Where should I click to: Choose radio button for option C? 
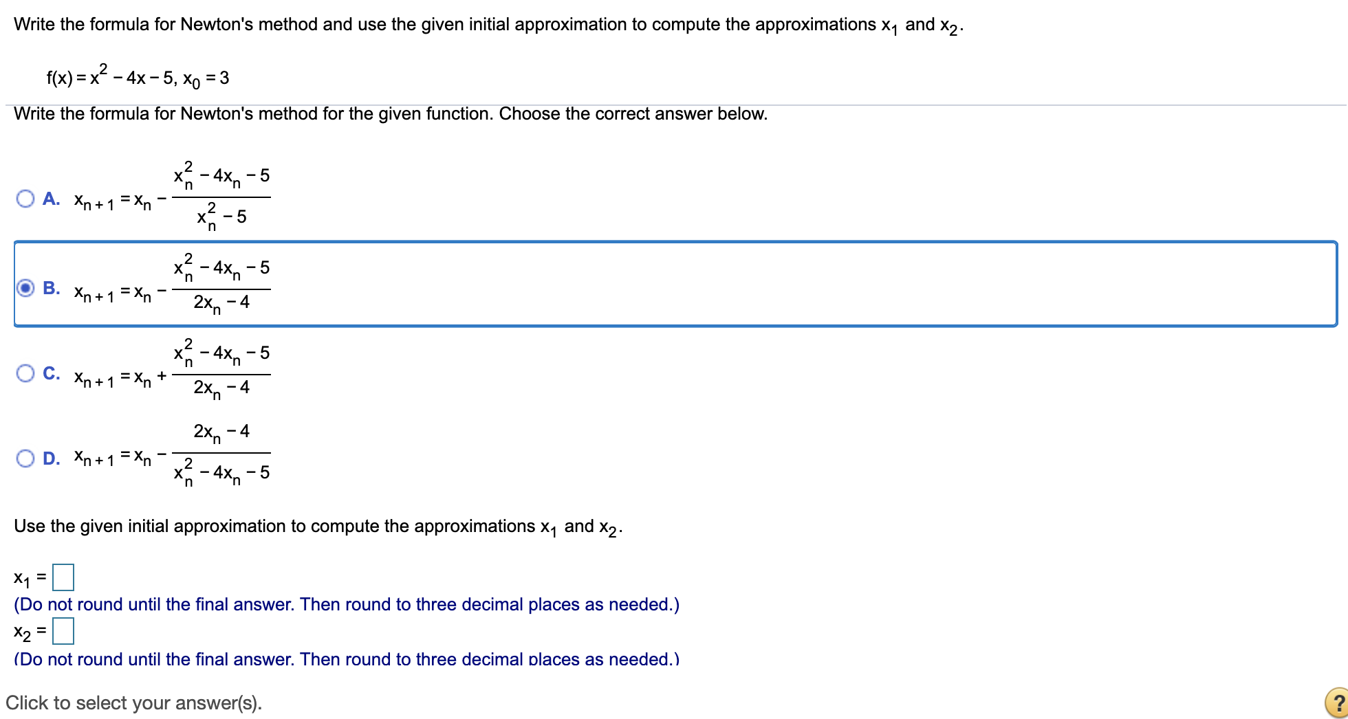click(25, 373)
